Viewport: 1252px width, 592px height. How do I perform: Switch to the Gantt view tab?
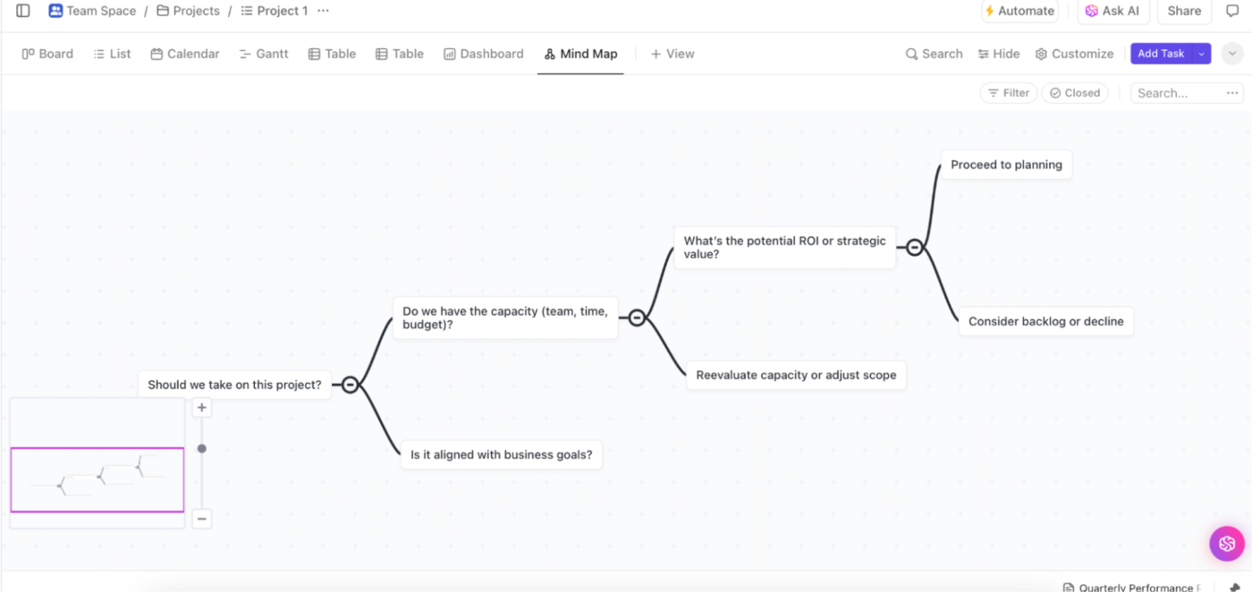click(x=264, y=54)
